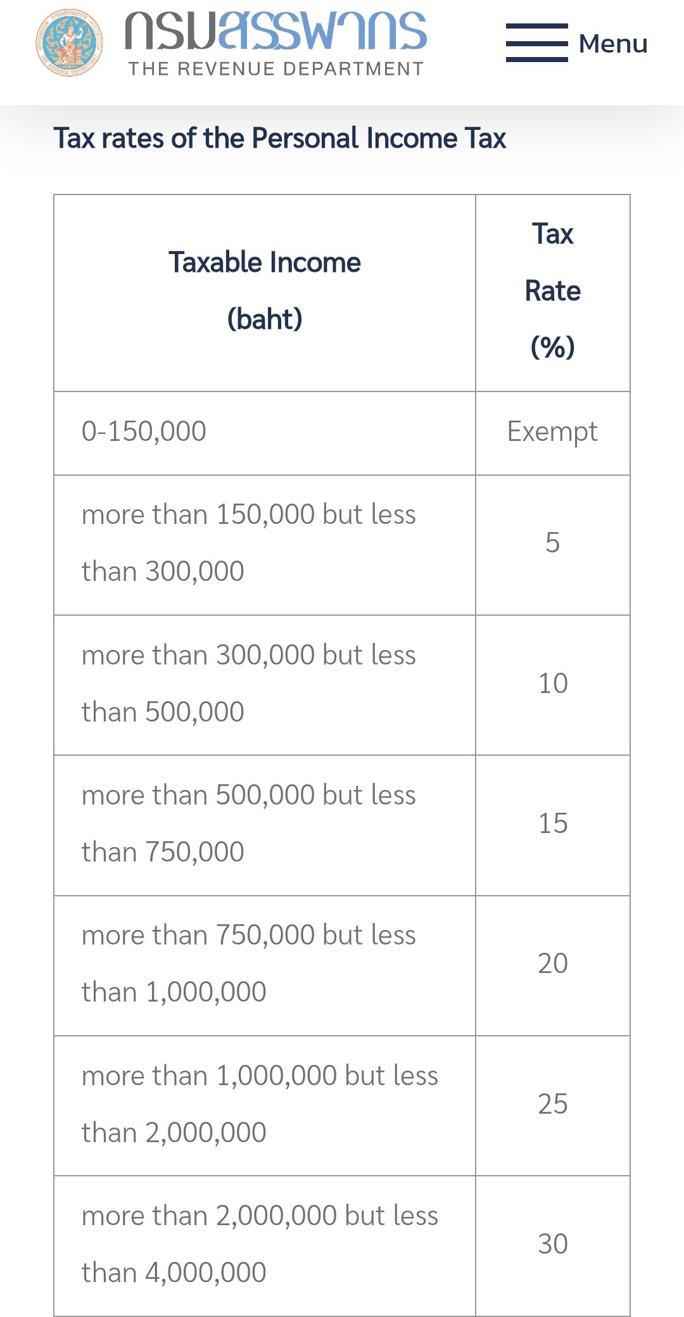Click the Thai Revenue Department wordmark
Viewport: 684px width, 1317px height.
[x=275, y=30]
